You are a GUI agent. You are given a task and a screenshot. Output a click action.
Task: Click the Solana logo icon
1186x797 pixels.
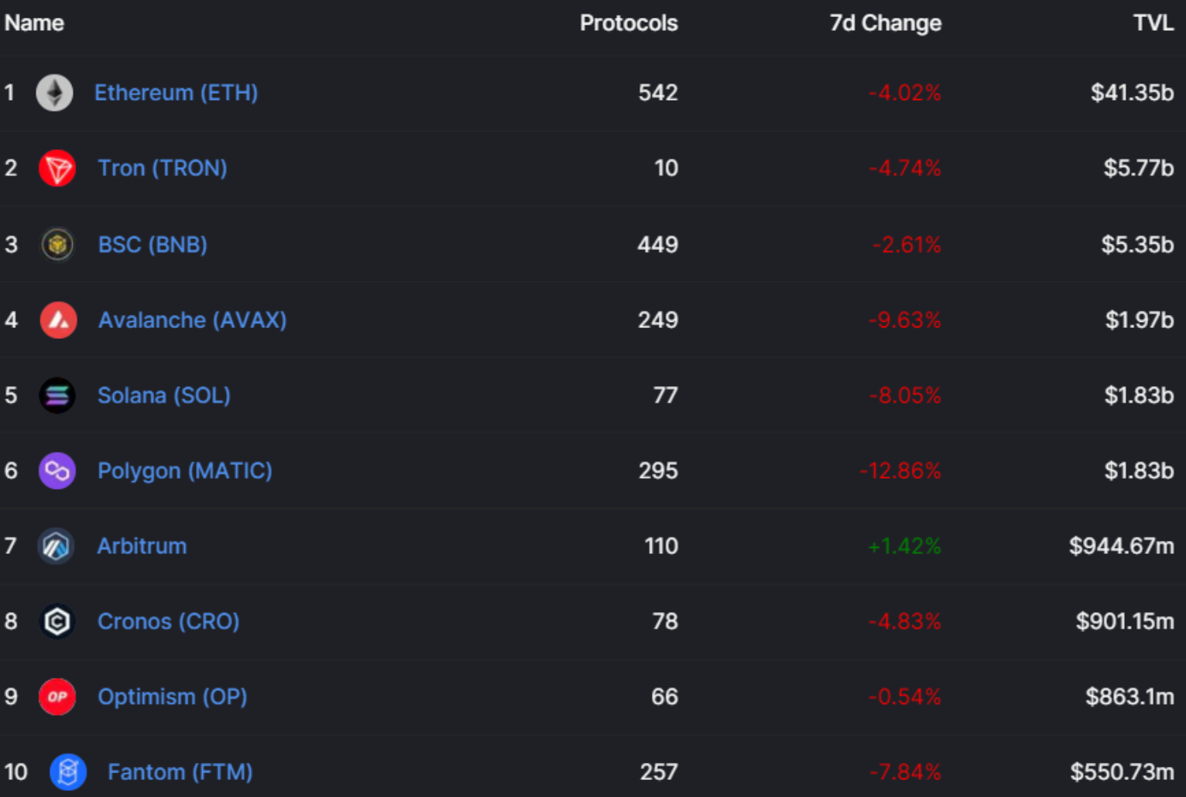point(57,395)
